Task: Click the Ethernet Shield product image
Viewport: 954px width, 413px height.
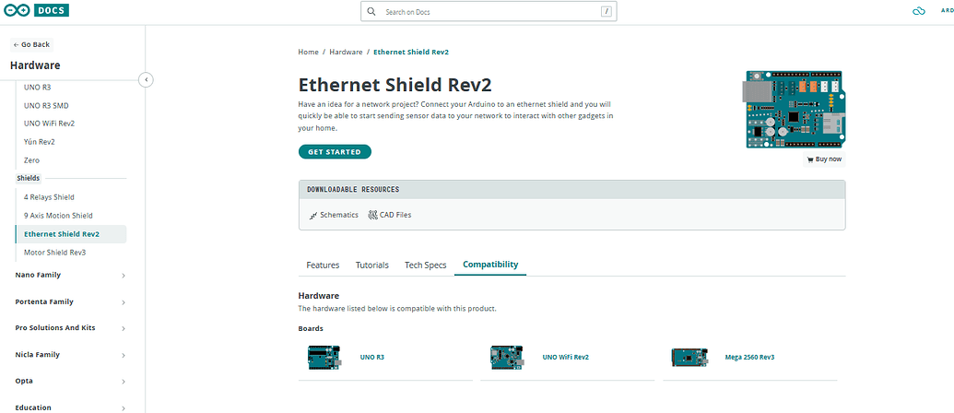Action: (792, 110)
